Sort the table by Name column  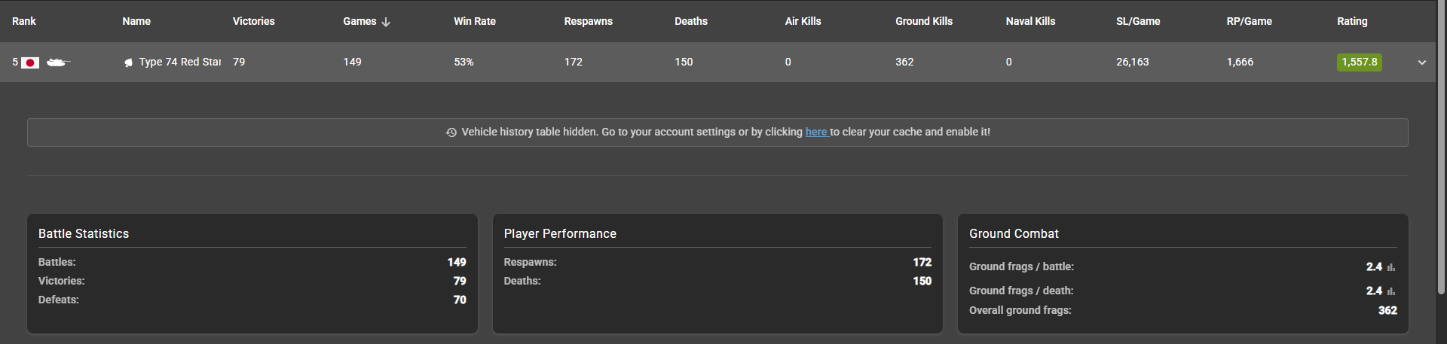136,21
